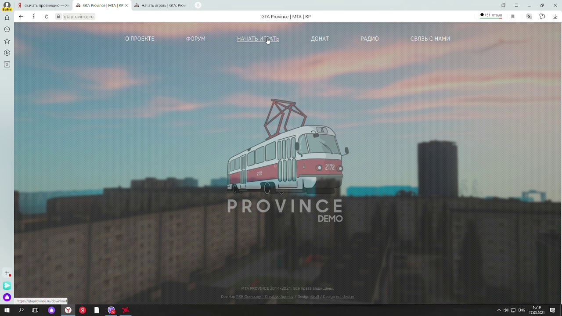This screenshot has height=316, width=562.
Task: Open the О ПРОЕКТЕ menu item
Action: 140,39
